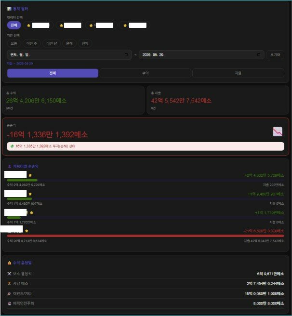This screenshot has width=292, height=316.
Task: Click the 에픽던전주화 row icon
Action: (9, 303)
